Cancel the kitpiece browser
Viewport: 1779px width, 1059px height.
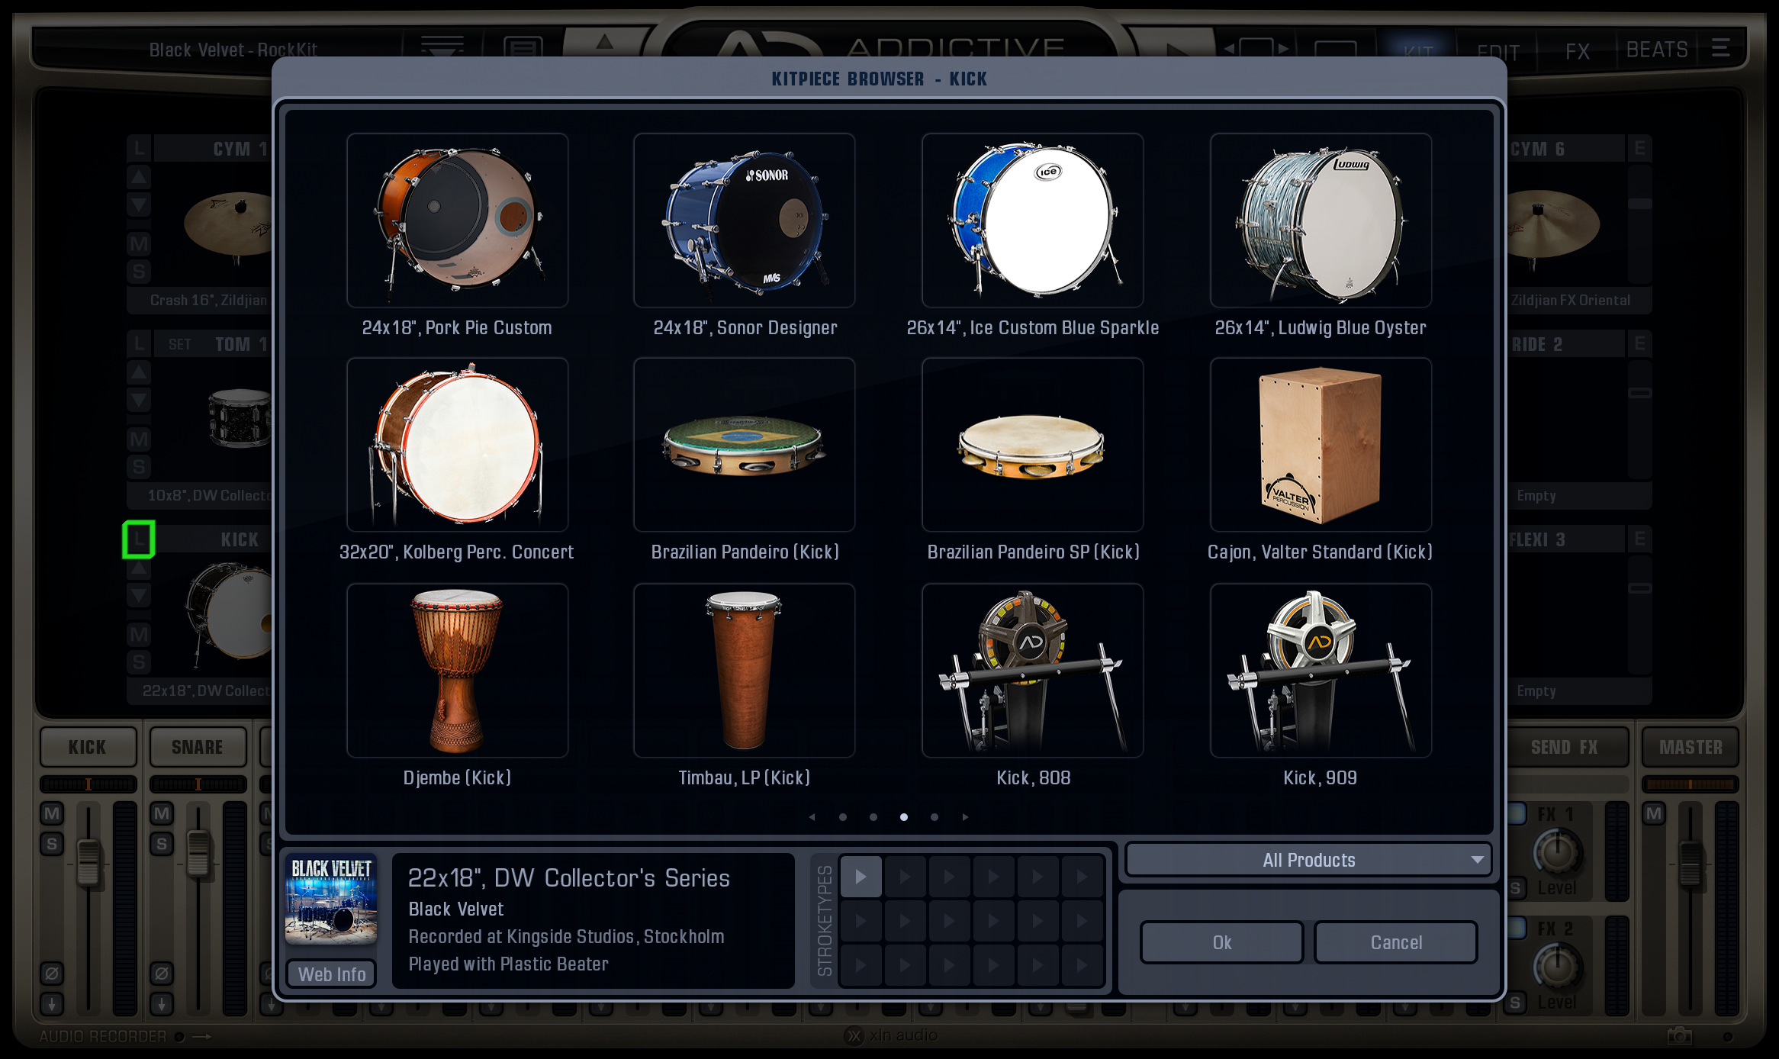pos(1396,942)
